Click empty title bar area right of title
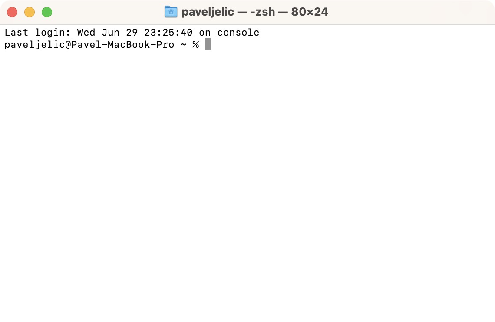The image size is (495, 322). (410, 12)
